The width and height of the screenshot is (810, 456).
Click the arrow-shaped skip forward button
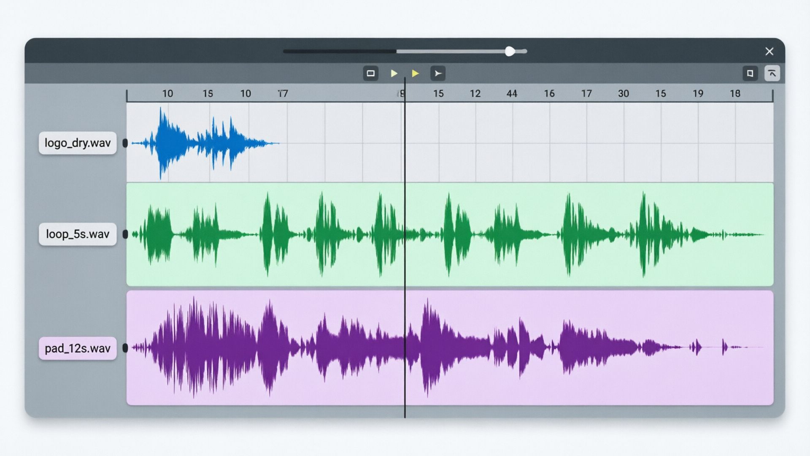[x=438, y=73]
